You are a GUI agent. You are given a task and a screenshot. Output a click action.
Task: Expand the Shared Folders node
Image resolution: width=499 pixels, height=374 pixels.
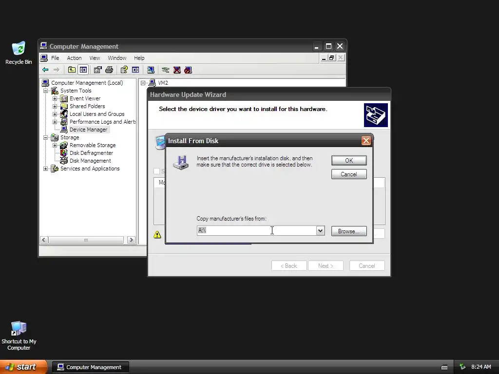pos(55,106)
